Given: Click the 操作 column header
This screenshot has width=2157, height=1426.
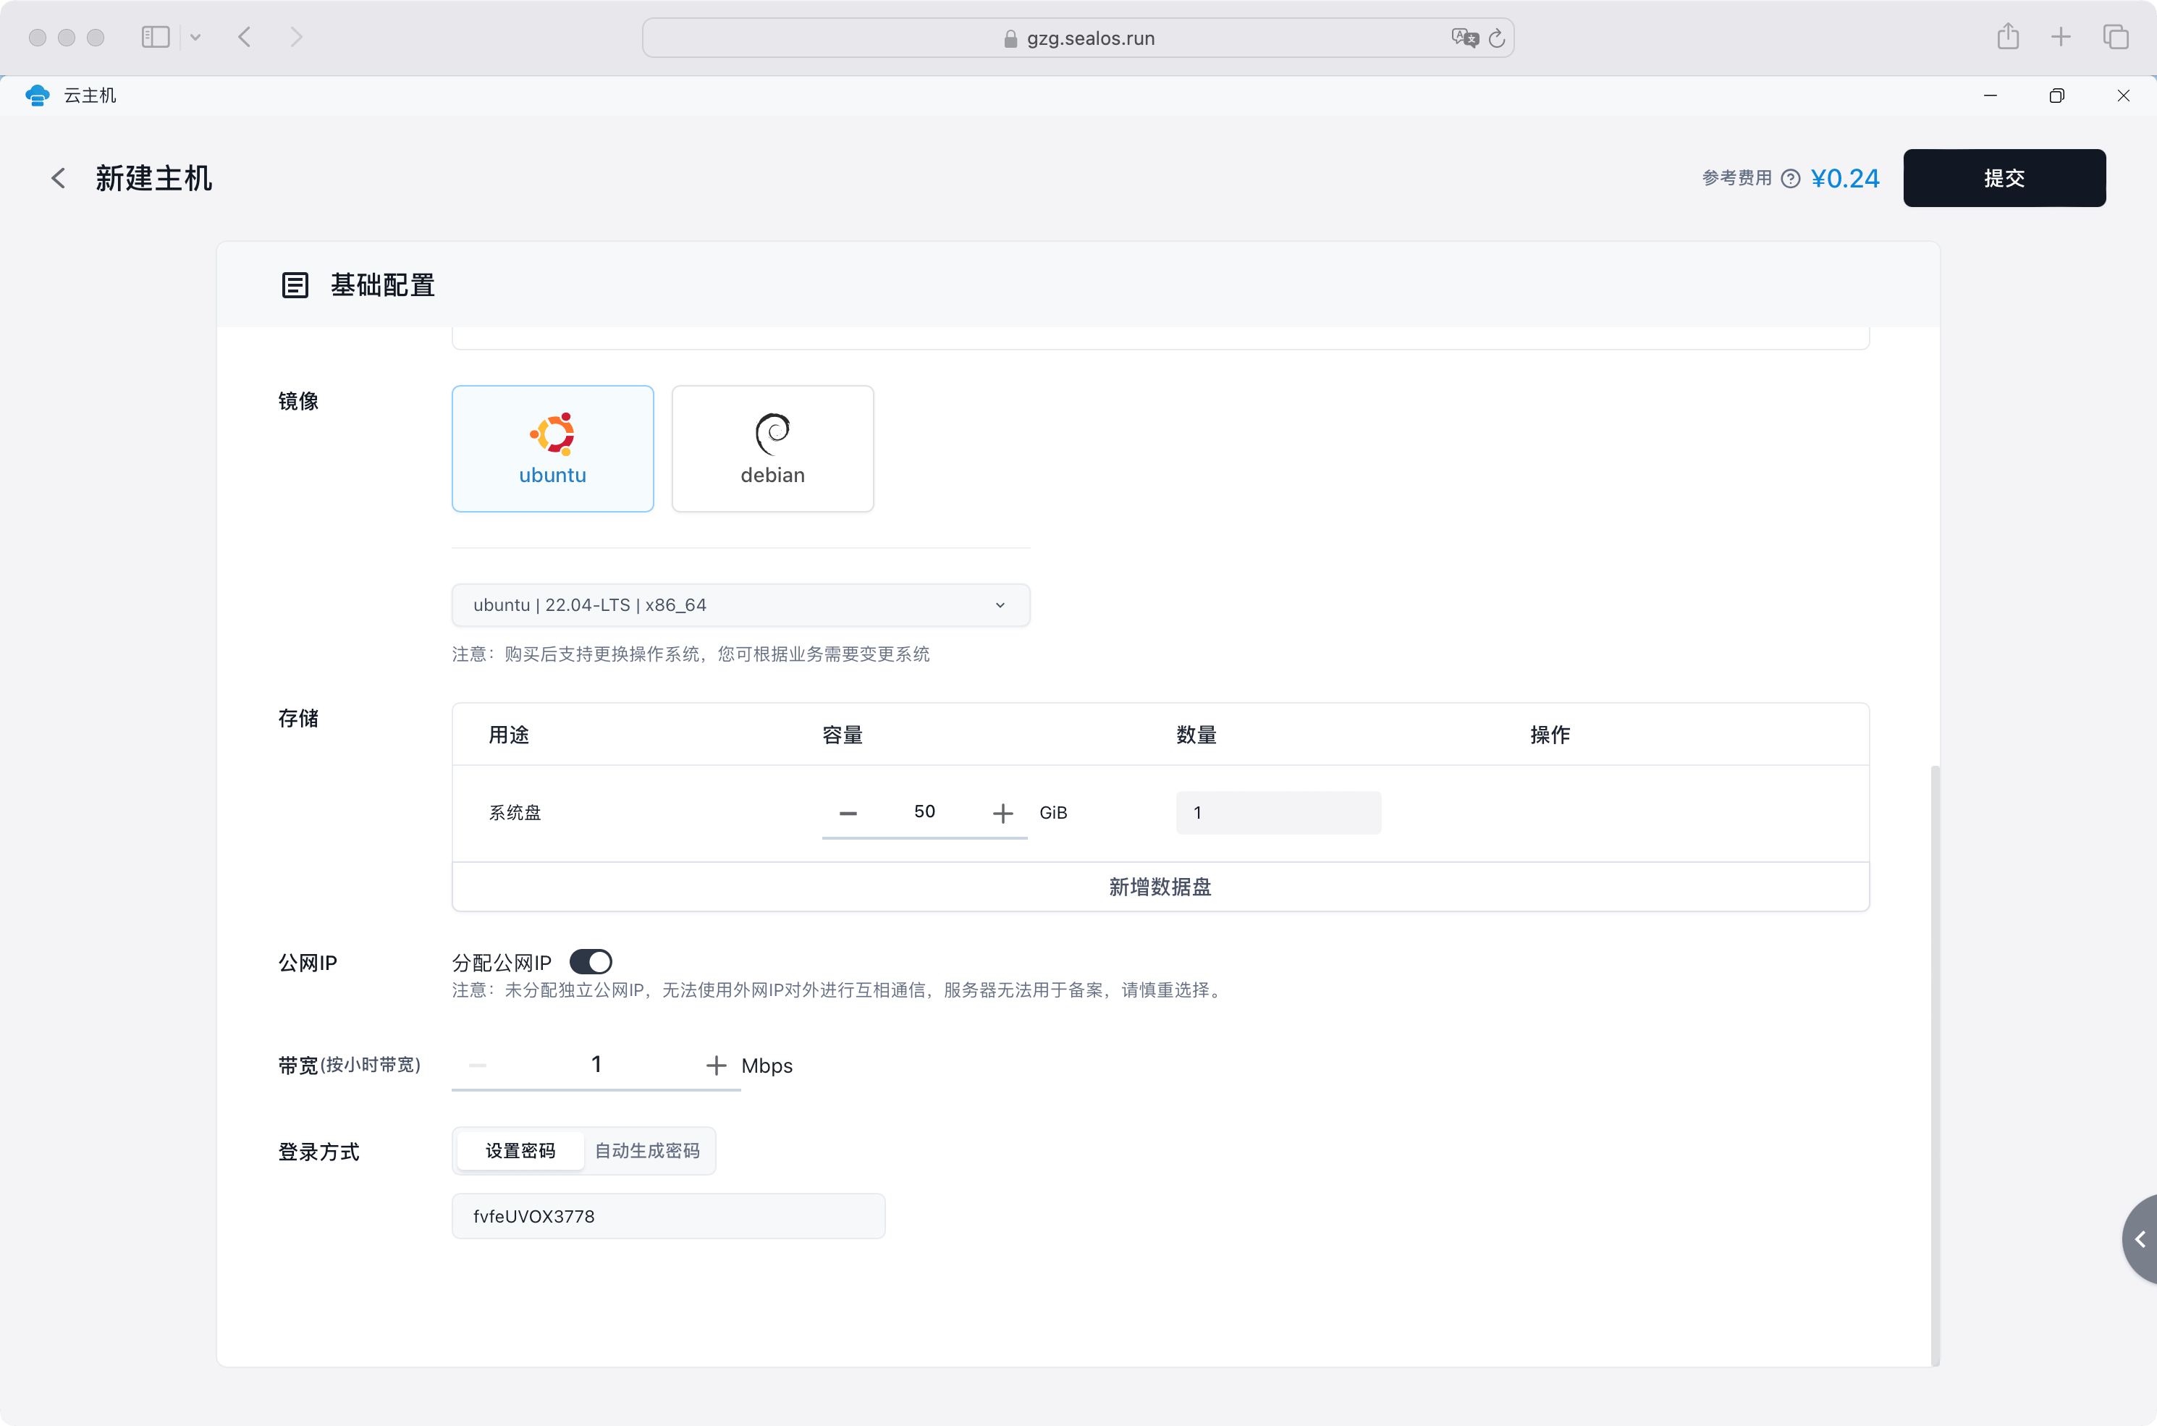Looking at the screenshot, I should (1550, 735).
